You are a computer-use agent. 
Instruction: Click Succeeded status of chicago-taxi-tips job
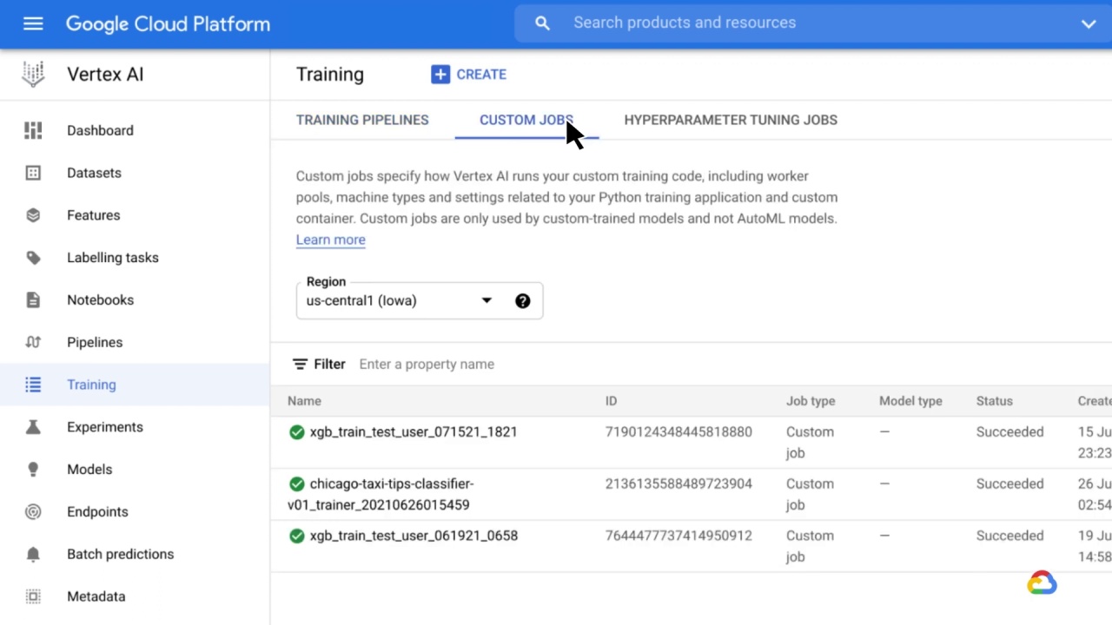pyautogui.click(x=1009, y=484)
